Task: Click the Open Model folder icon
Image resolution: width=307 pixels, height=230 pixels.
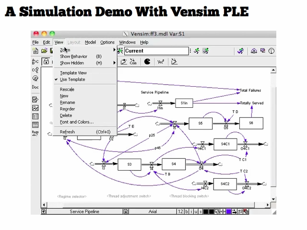Action: 44,51
